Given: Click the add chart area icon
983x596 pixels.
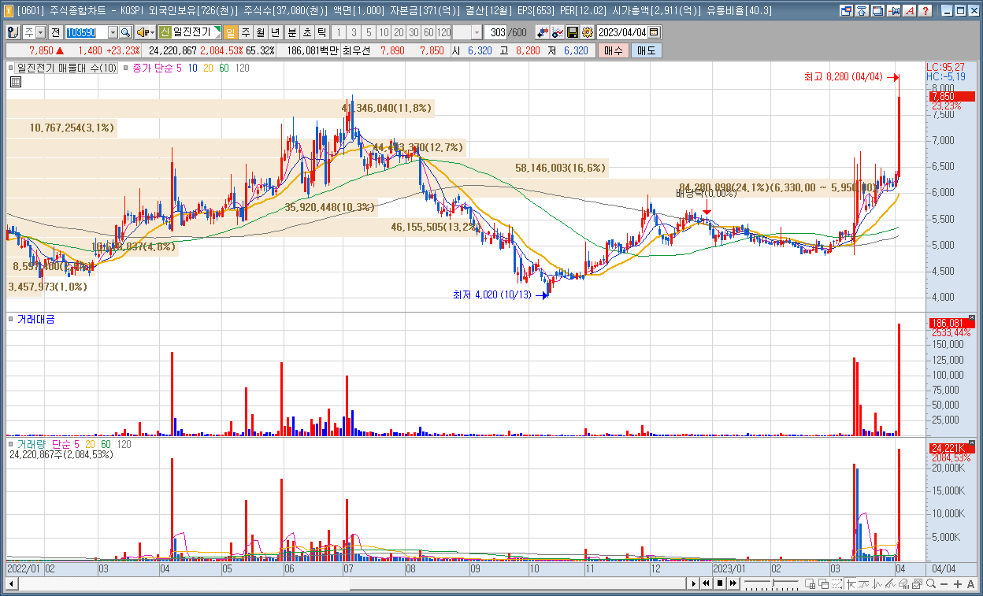Looking at the screenshot, I should 810,583.
